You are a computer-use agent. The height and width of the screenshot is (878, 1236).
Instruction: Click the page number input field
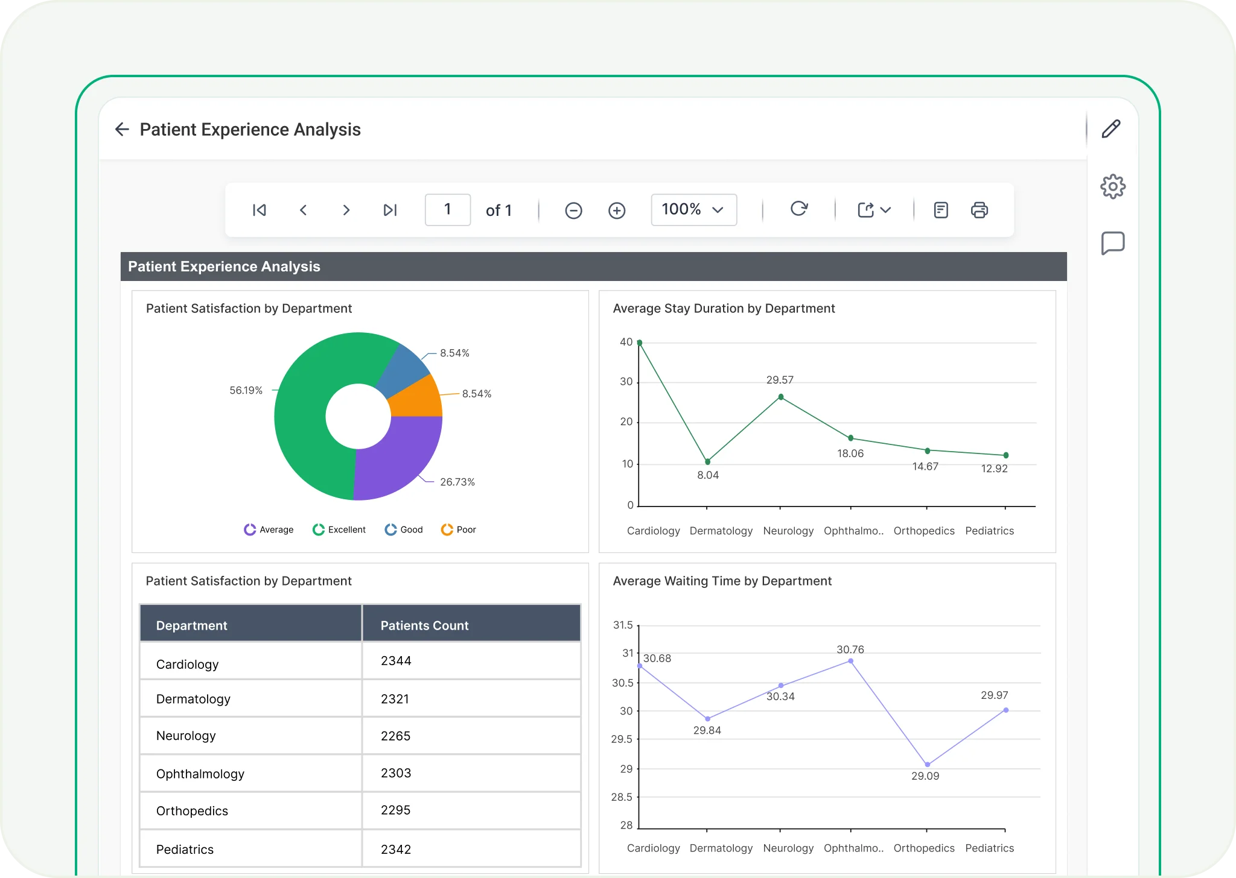tap(447, 210)
